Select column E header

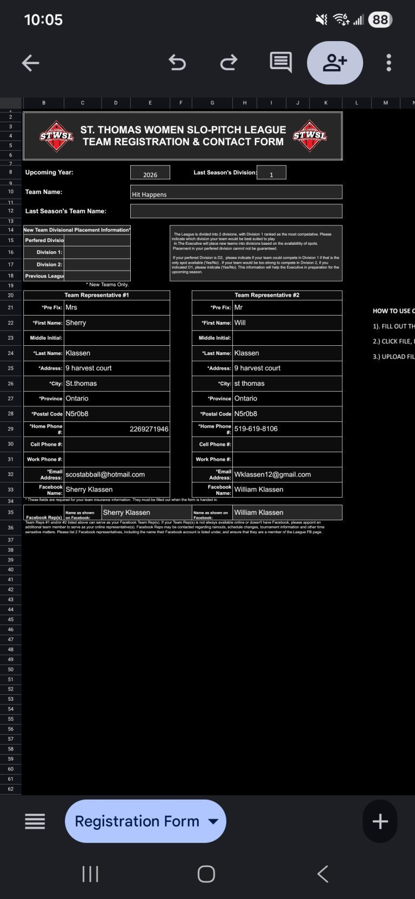click(x=150, y=103)
